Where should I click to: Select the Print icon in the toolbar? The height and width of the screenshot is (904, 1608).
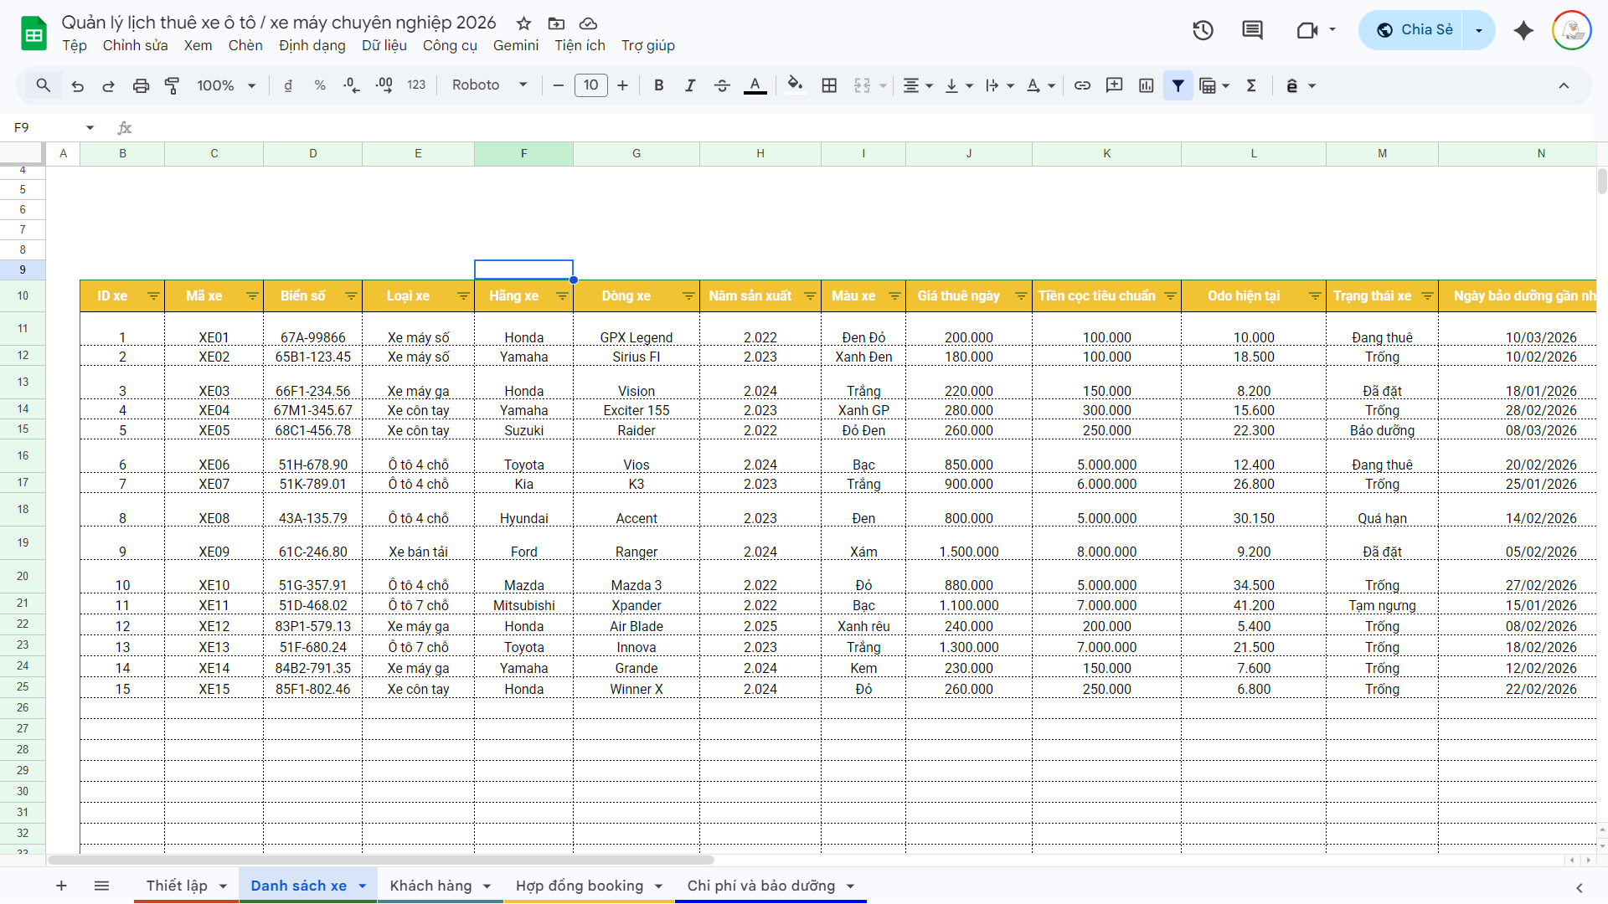(x=141, y=85)
